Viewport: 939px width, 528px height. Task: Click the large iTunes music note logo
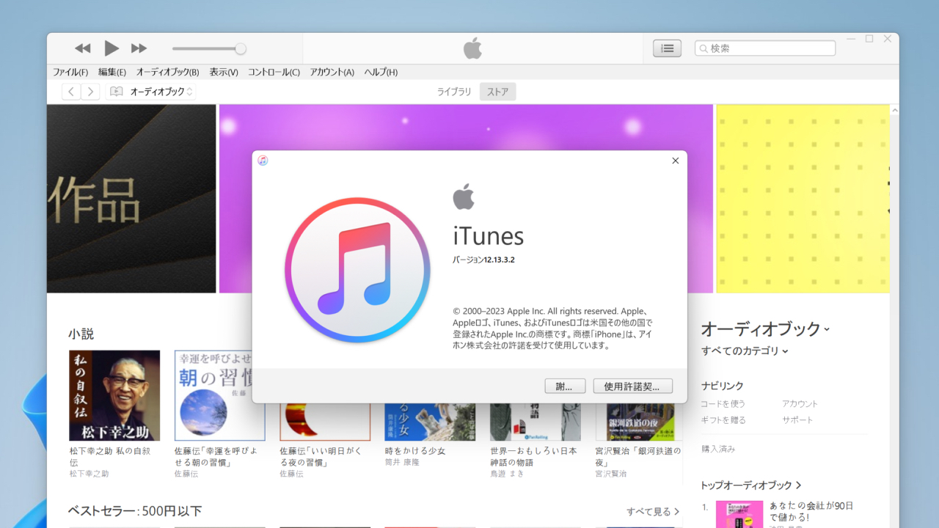357,270
